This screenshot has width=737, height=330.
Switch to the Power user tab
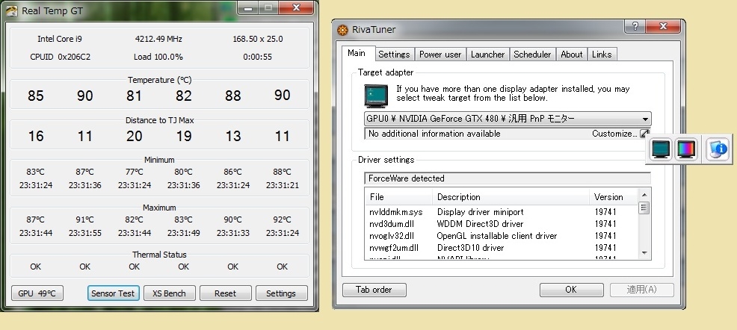440,55
